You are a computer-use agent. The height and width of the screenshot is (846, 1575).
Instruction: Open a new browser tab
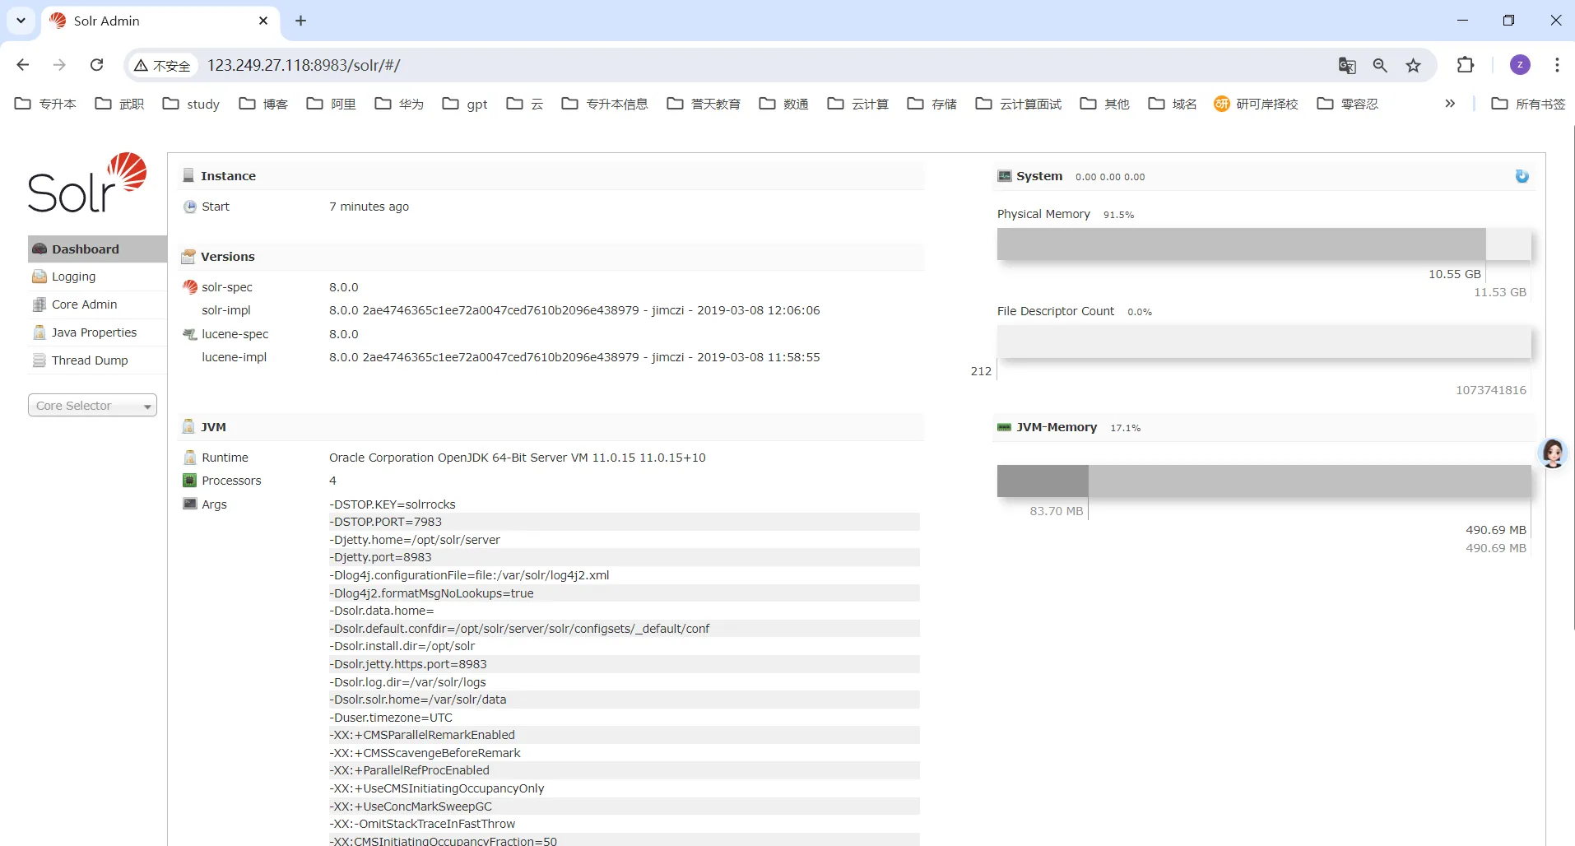click(301, 21)
